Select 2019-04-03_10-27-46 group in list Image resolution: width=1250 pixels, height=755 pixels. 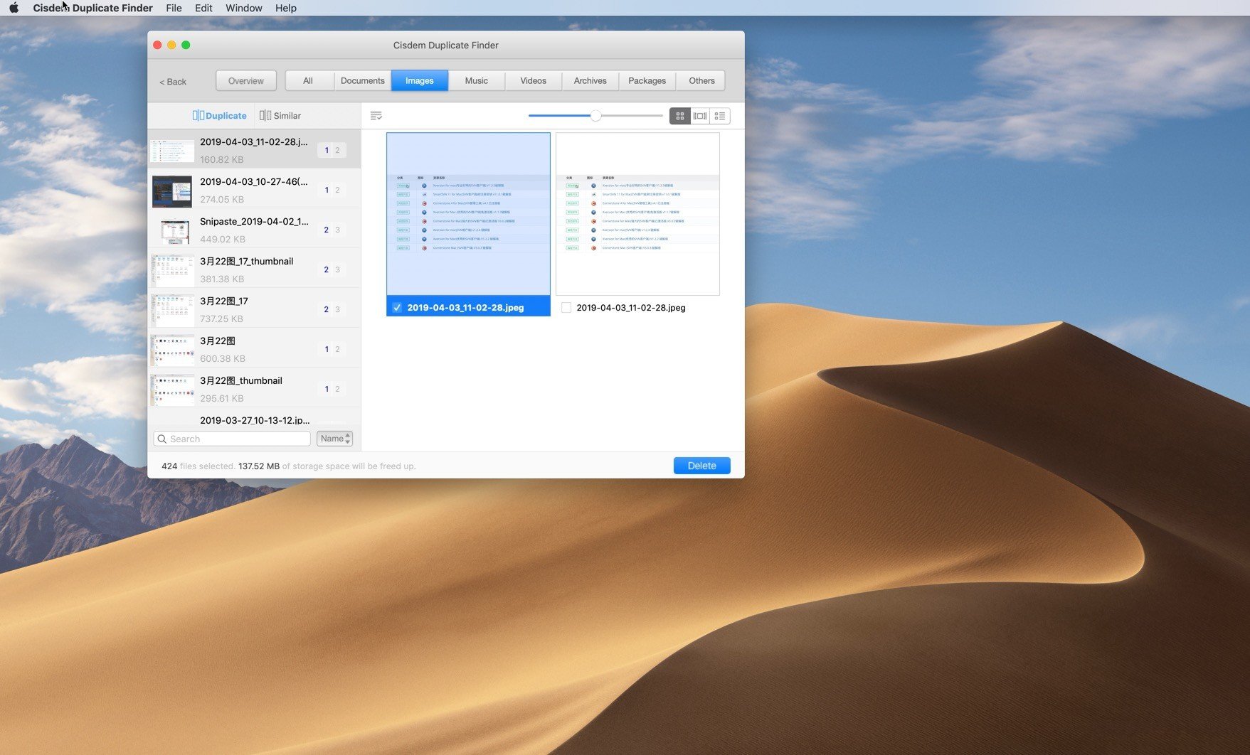click(254, 190)
